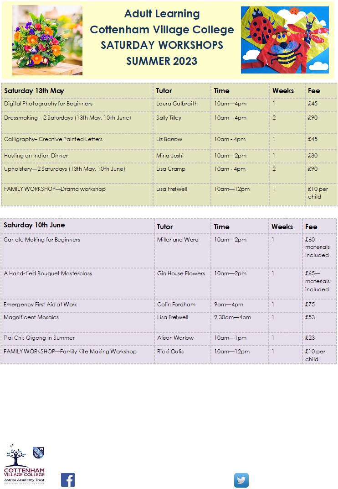Click the 'Saturday 13th May' table header

(34, 91)
